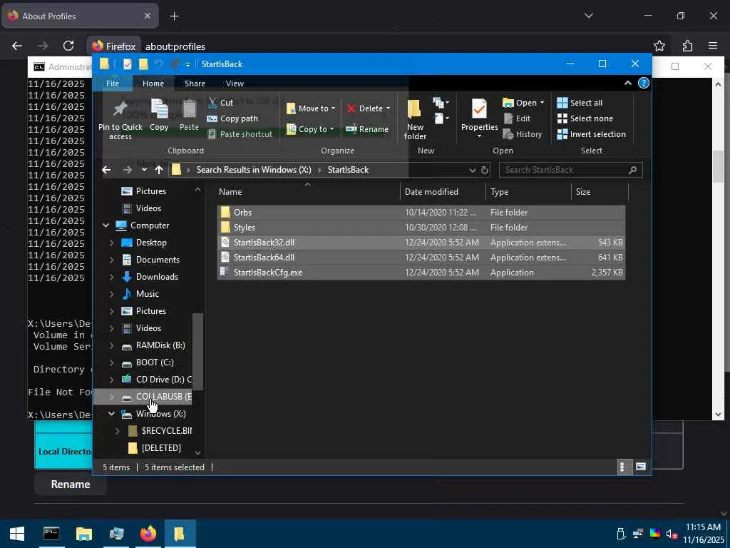Viewport: 730px width, 548px height.
Task: Open the File menu tab
Action: pos(113,83)
